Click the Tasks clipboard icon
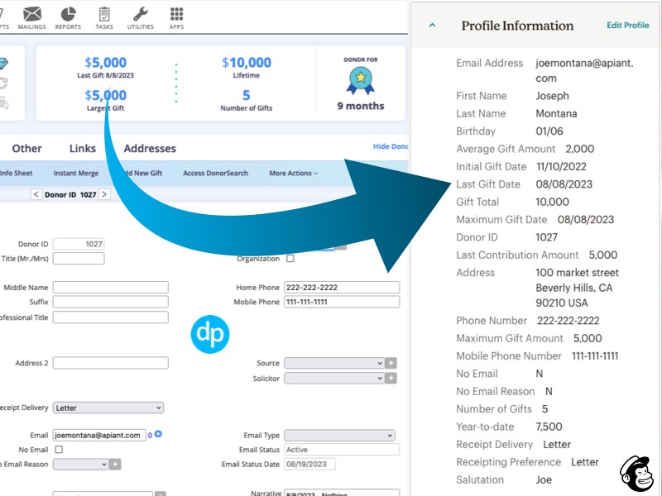Screen dimensions: 662x496 (x=104, y=14)
